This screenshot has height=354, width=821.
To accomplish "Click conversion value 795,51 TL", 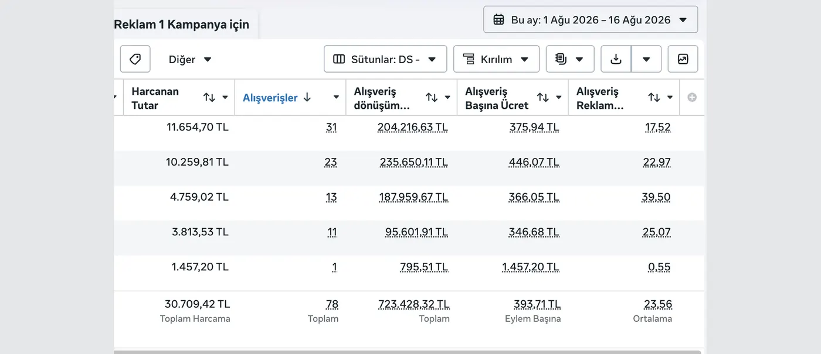I will [424, 267].
